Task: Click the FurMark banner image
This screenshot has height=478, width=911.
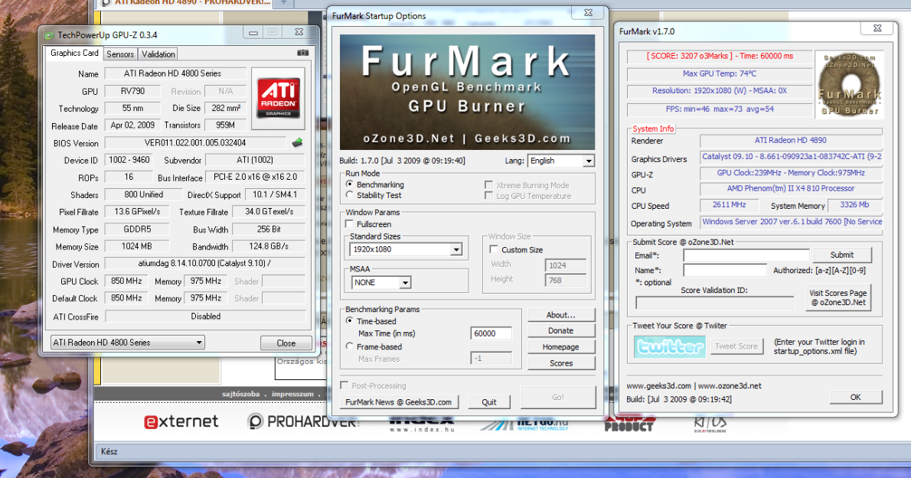Action: coord(467,93)
